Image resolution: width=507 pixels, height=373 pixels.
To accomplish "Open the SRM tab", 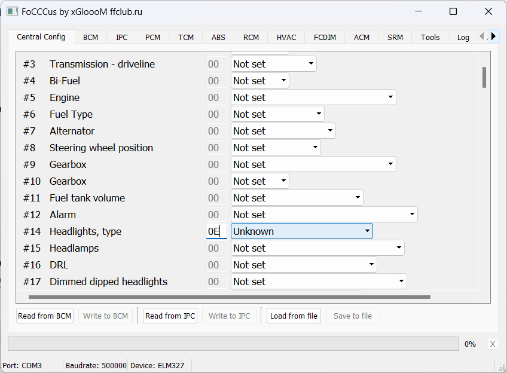I will point(395,38).
